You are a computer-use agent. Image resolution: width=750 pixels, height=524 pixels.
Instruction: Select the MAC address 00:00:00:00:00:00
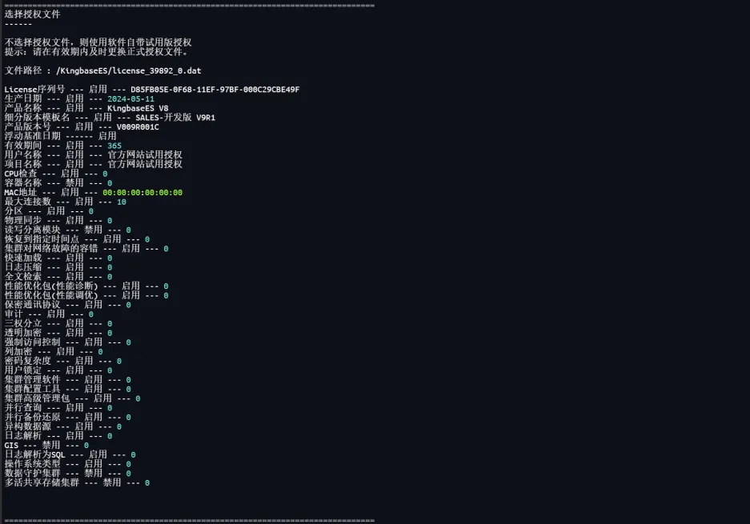[142, 193]
